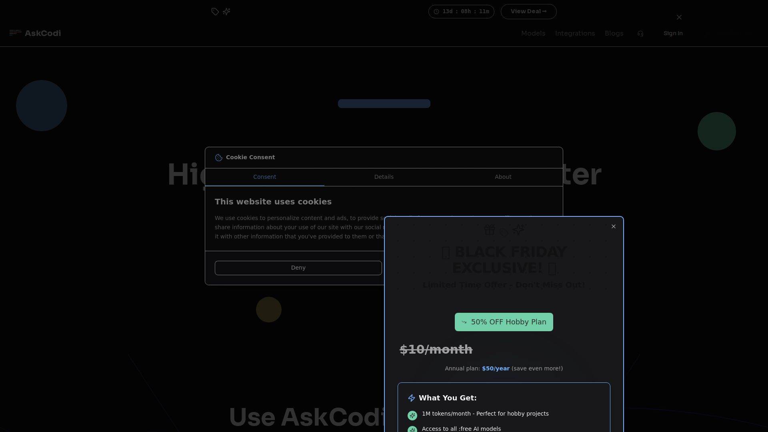768x432 pixels.
Task: Switch to the Details tab
Action: click(384, 177)
